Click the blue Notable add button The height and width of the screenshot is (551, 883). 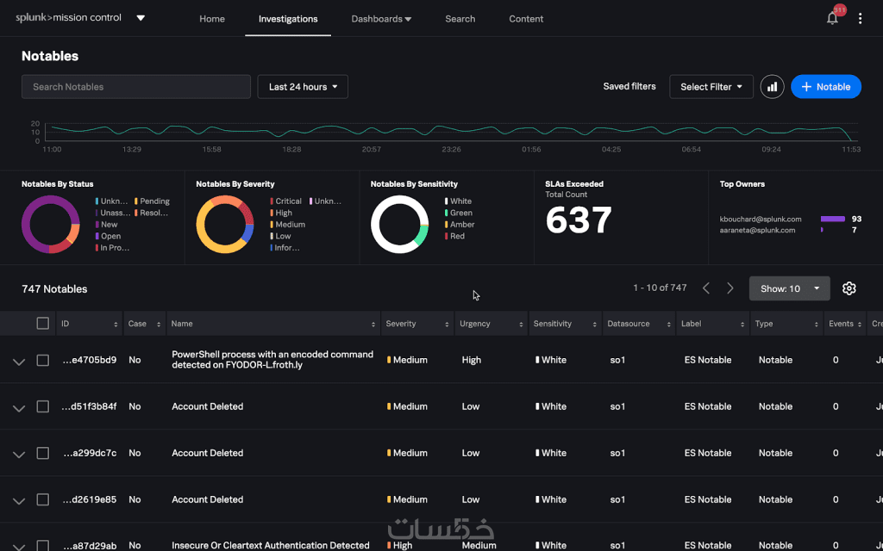click(x=825, y=87)
